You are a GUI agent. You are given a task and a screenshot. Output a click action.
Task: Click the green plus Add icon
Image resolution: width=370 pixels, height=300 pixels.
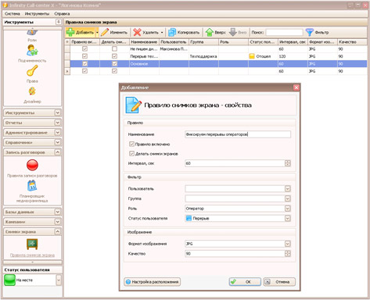coord(70,32)
